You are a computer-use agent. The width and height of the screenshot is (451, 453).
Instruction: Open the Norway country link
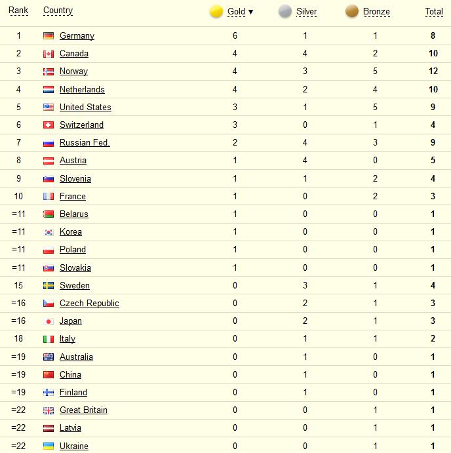click(x=73, y=71)
